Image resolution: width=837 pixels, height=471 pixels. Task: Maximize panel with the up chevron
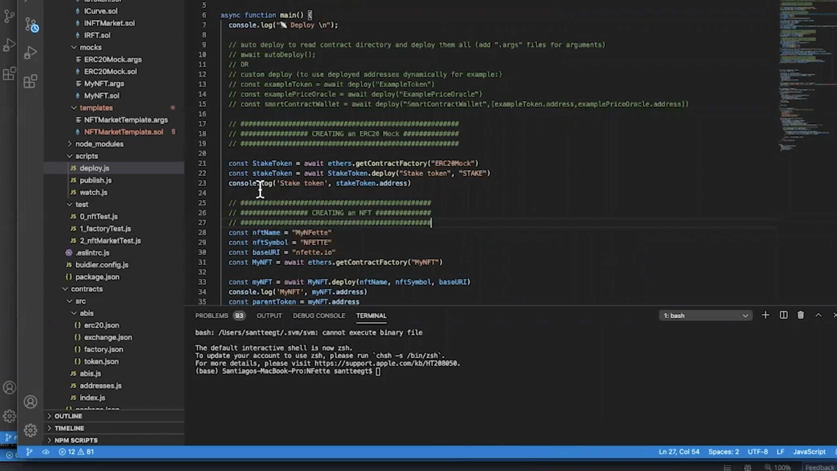(x=818, y=315)
